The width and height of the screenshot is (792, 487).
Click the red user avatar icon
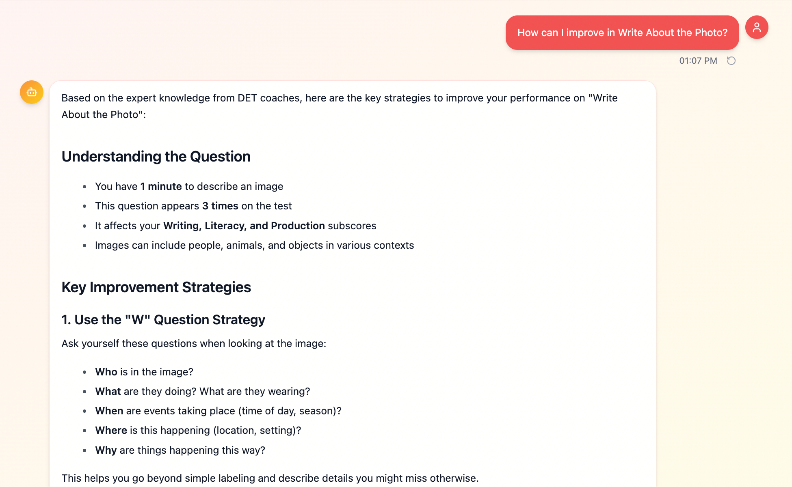click(756, 28)
